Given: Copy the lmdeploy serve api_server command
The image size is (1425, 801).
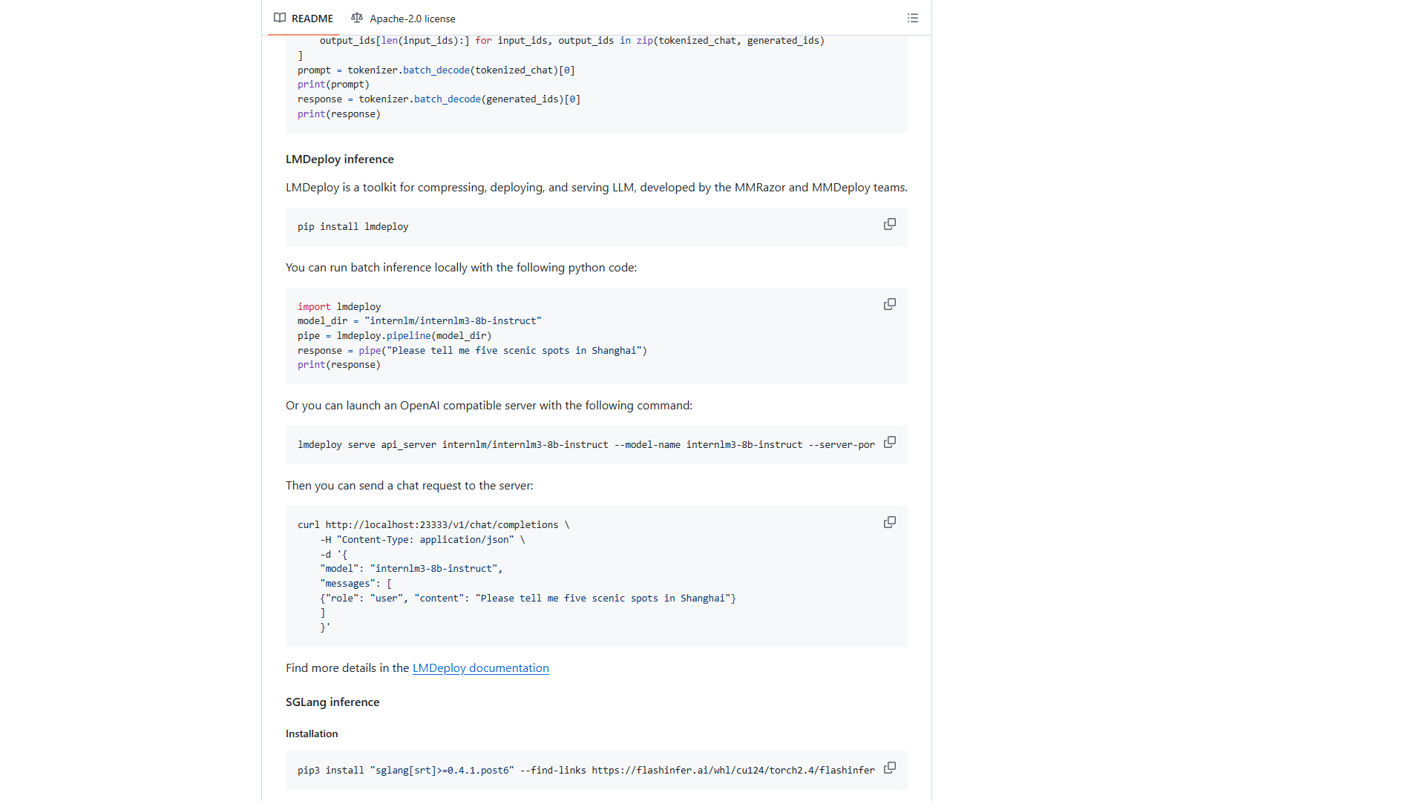Looking at the screenshot, I should pyautogui.click(x=889, y=443).
